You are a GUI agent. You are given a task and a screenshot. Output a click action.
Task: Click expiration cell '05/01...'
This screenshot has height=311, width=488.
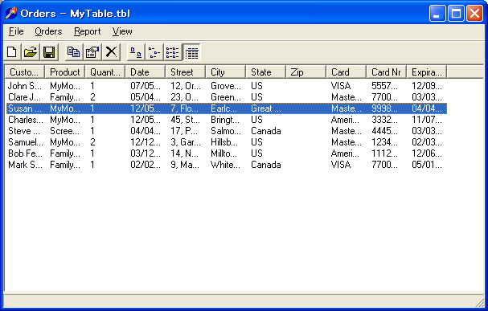pyautogui.click(x=427, y=165)
